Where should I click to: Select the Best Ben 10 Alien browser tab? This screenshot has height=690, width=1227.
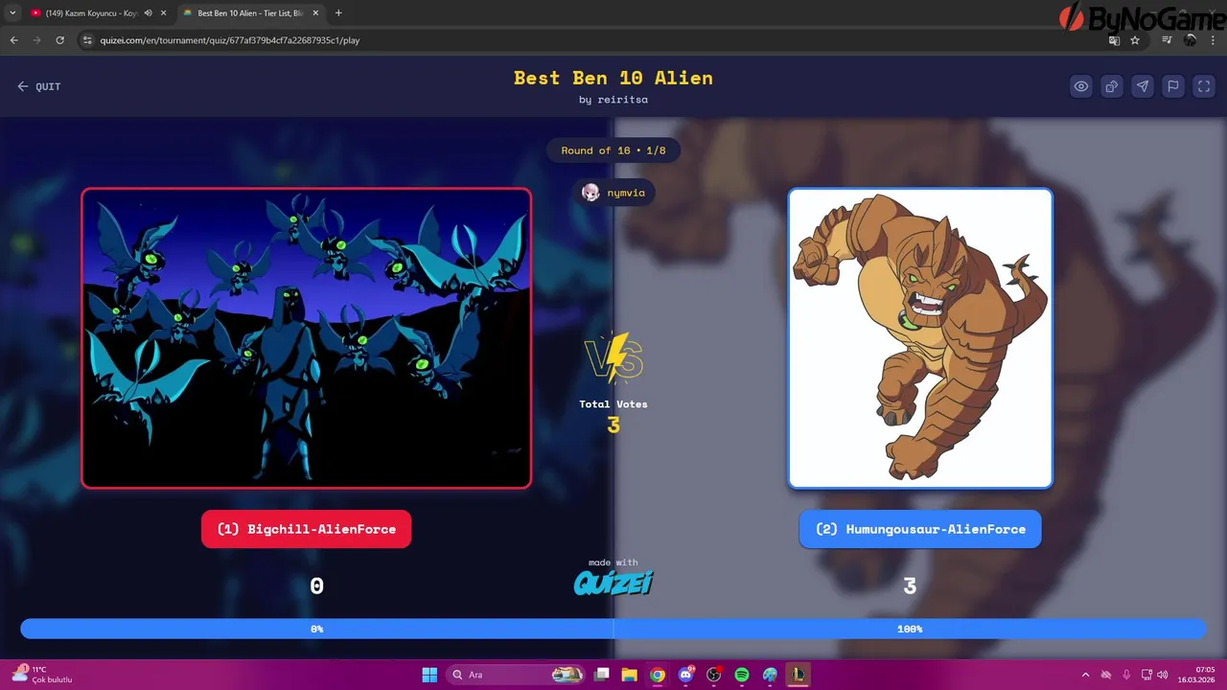pos(249,13)
